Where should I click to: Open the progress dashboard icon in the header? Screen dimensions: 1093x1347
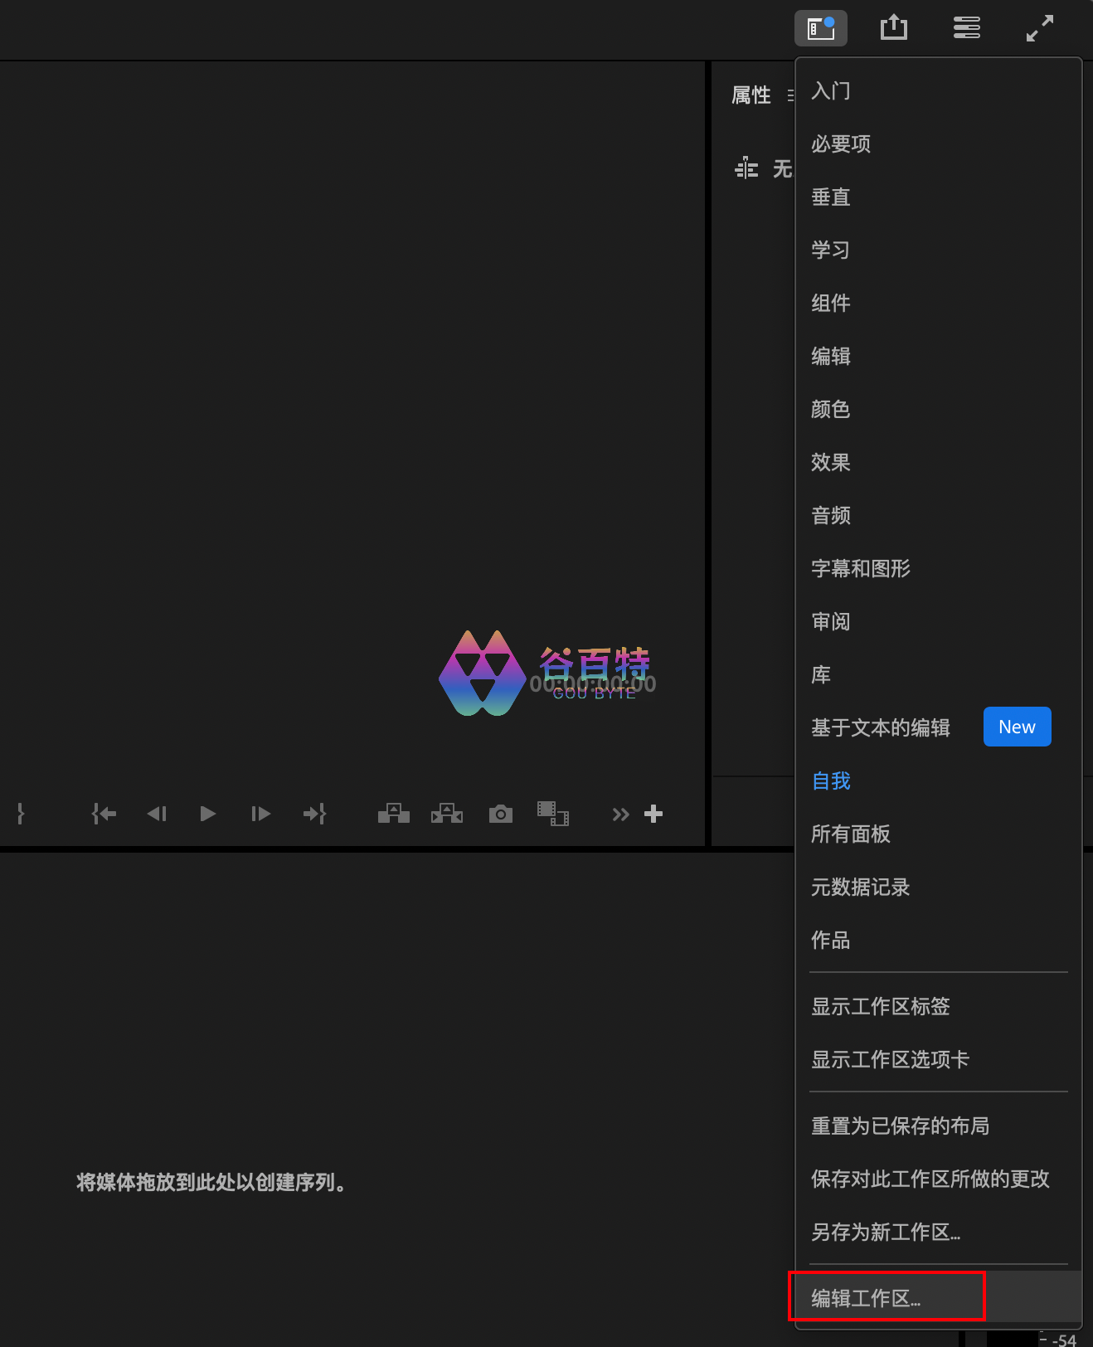point(966,28)
